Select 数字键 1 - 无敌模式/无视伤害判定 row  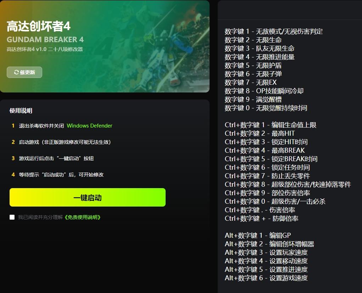(x=274, y=32)
